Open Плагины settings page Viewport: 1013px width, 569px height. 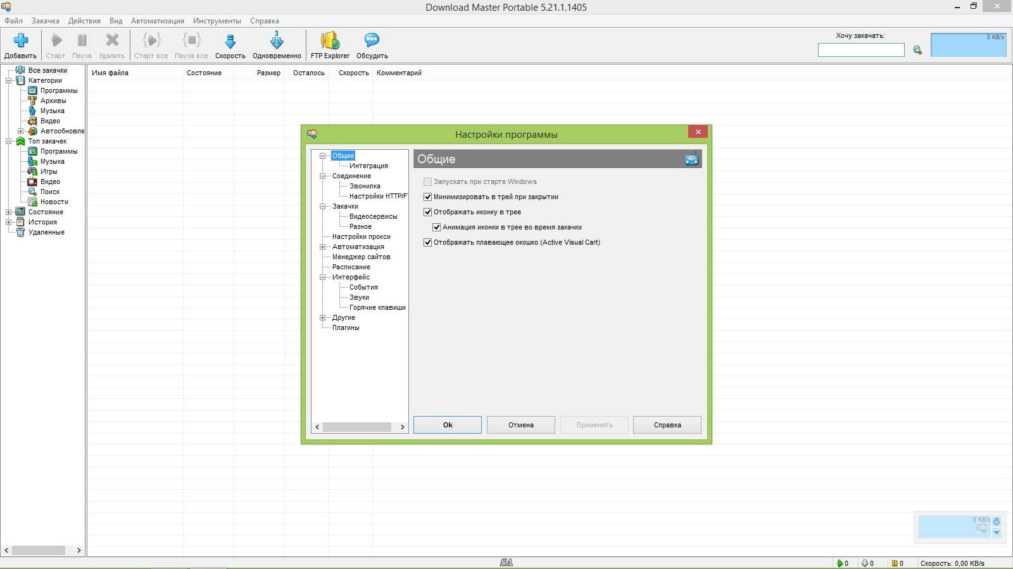(346, 327)
